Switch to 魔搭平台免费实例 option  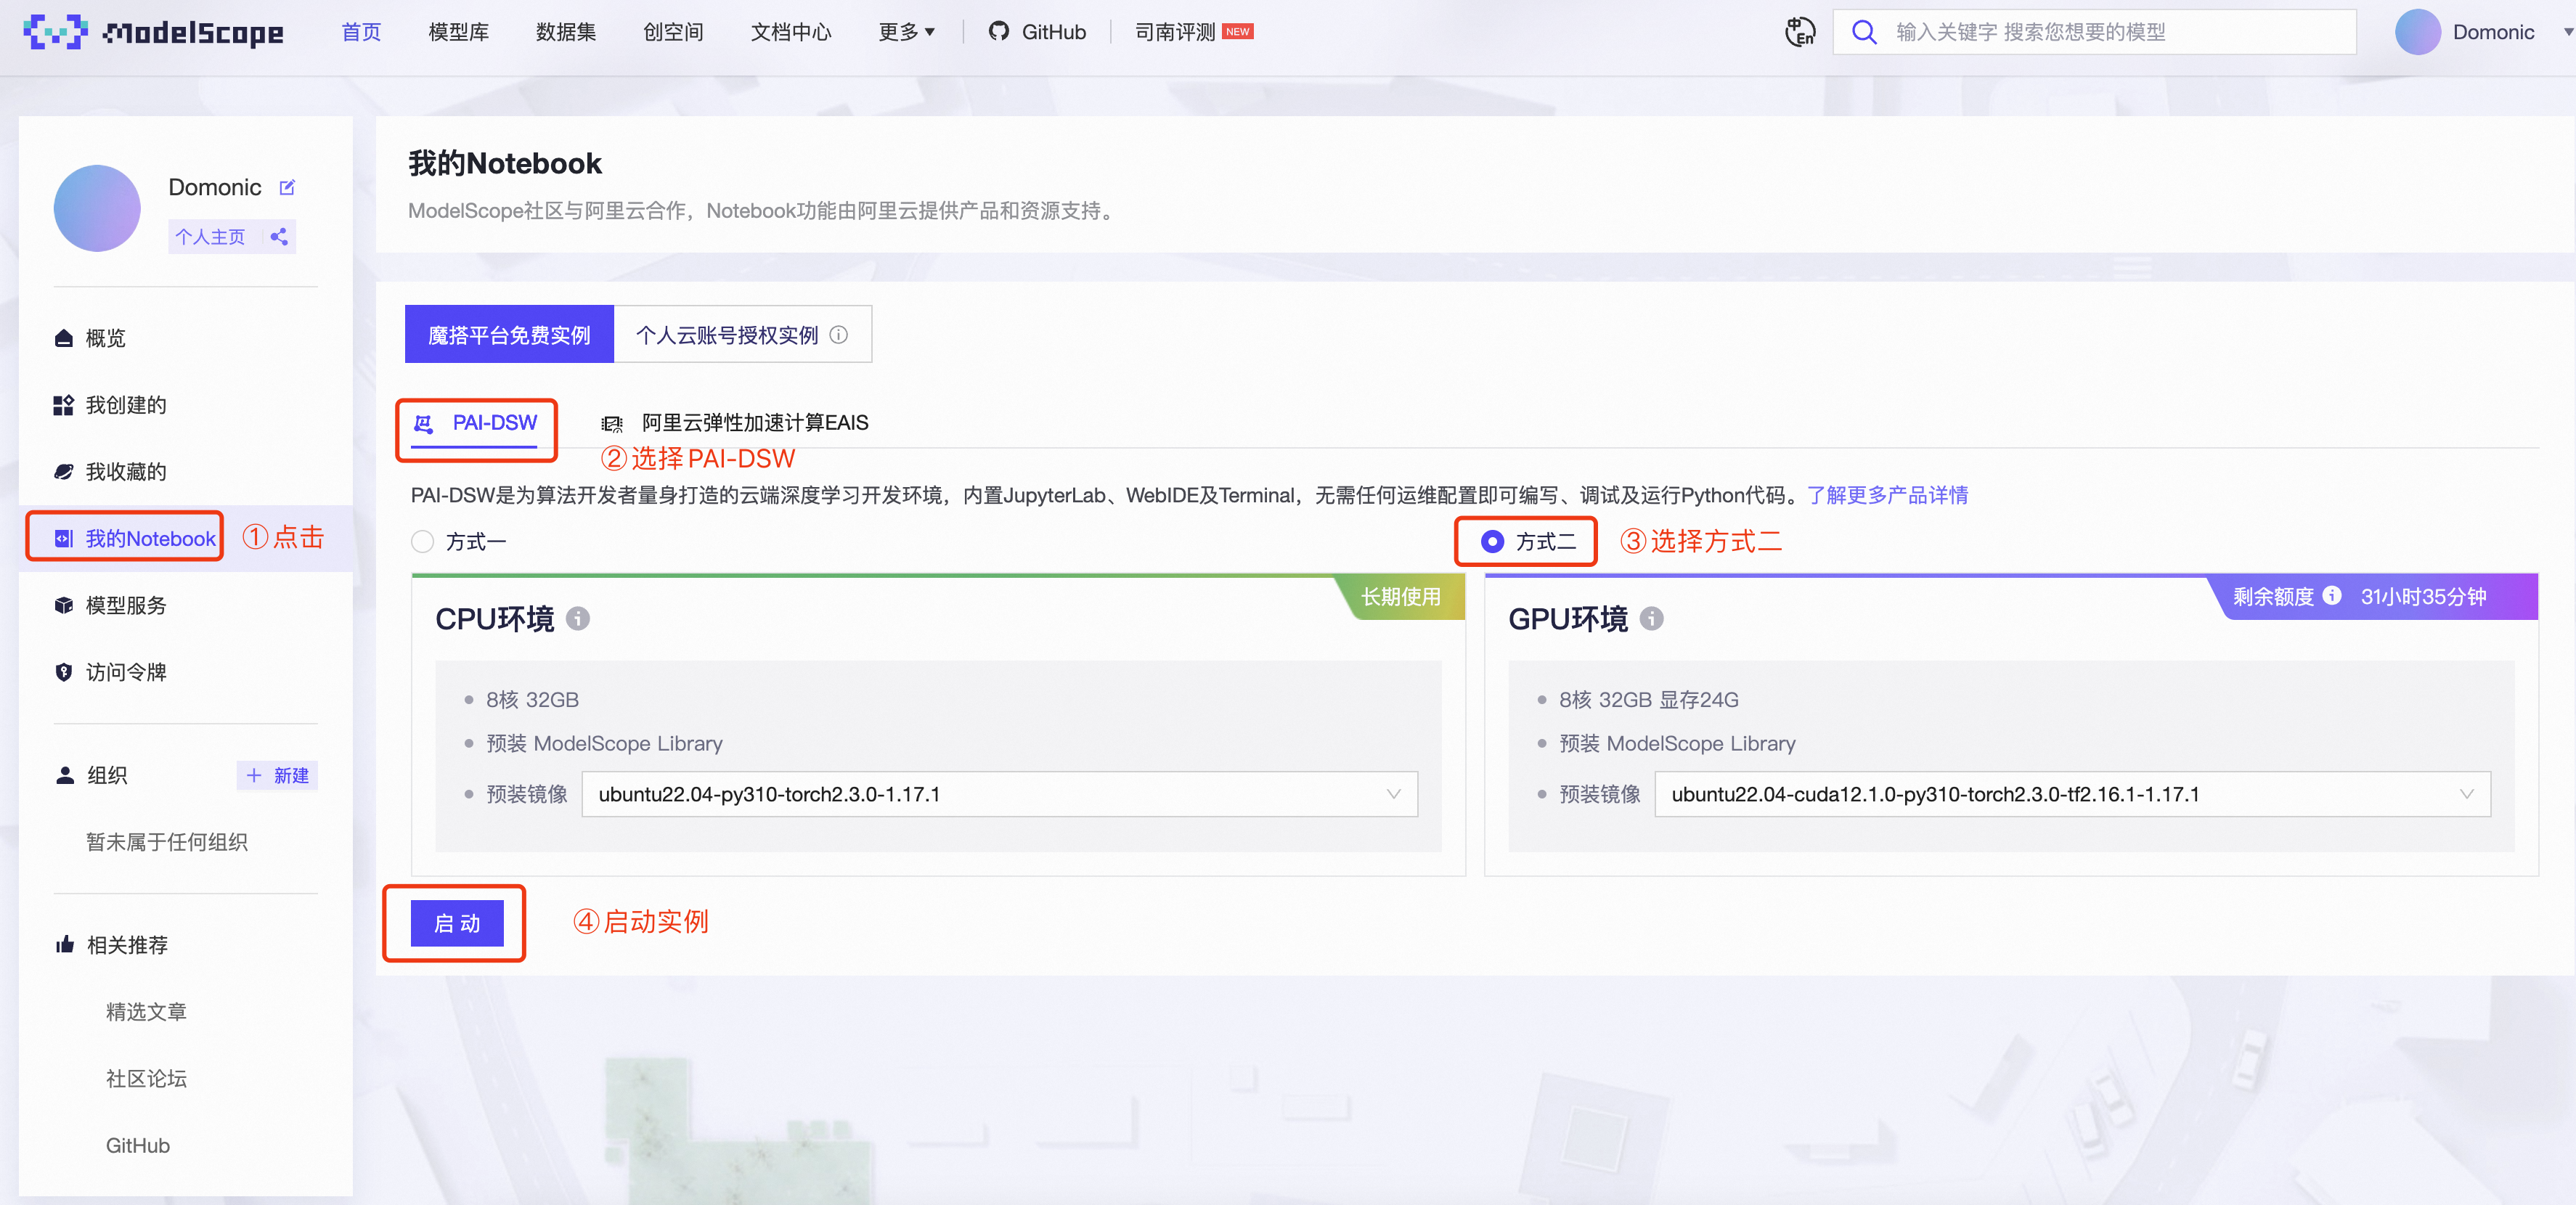509,335
